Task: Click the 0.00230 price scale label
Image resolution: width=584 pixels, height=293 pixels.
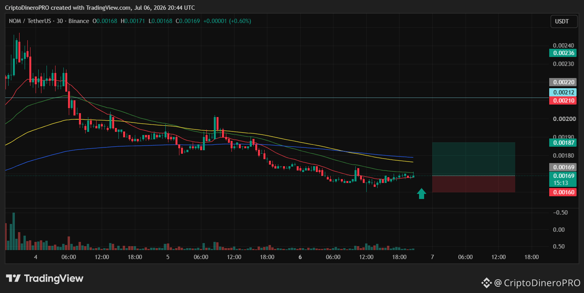Action: coord(563,64)
